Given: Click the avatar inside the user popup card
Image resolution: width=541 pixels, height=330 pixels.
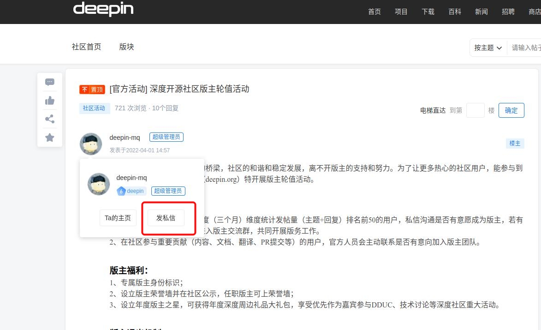Looking at the screenshot, I should [x=99, y=184].
